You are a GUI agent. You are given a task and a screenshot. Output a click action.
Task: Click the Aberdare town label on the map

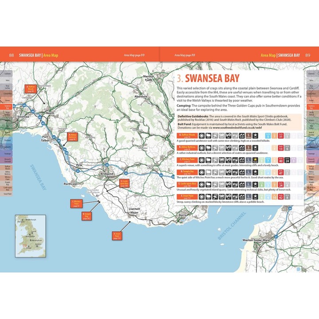(141, 97)
